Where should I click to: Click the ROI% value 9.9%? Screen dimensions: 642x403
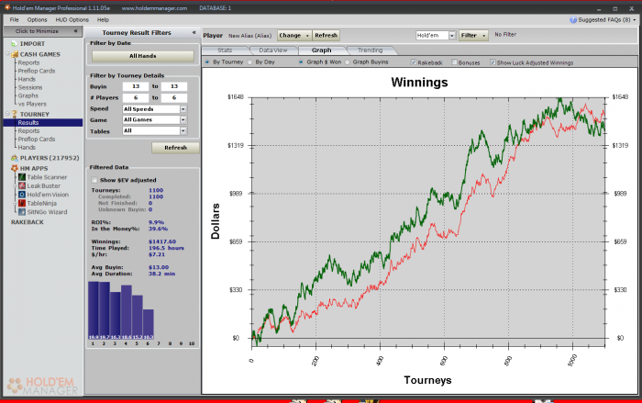tap(156, 222)
